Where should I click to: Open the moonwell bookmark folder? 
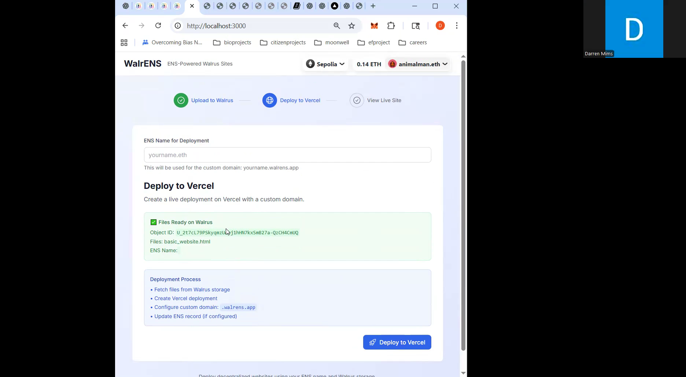point(332,42)
